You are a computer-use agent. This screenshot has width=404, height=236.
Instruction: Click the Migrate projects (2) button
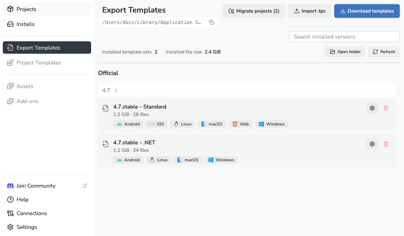[x=254, y=11]
